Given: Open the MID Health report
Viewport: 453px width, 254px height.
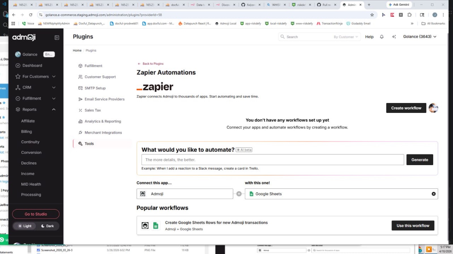Looking at the screenshot, I should pyautogui.click(x=31, y=184).
